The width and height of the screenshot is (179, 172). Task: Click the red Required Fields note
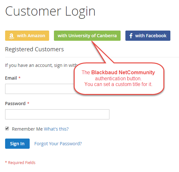pos(20,162)
